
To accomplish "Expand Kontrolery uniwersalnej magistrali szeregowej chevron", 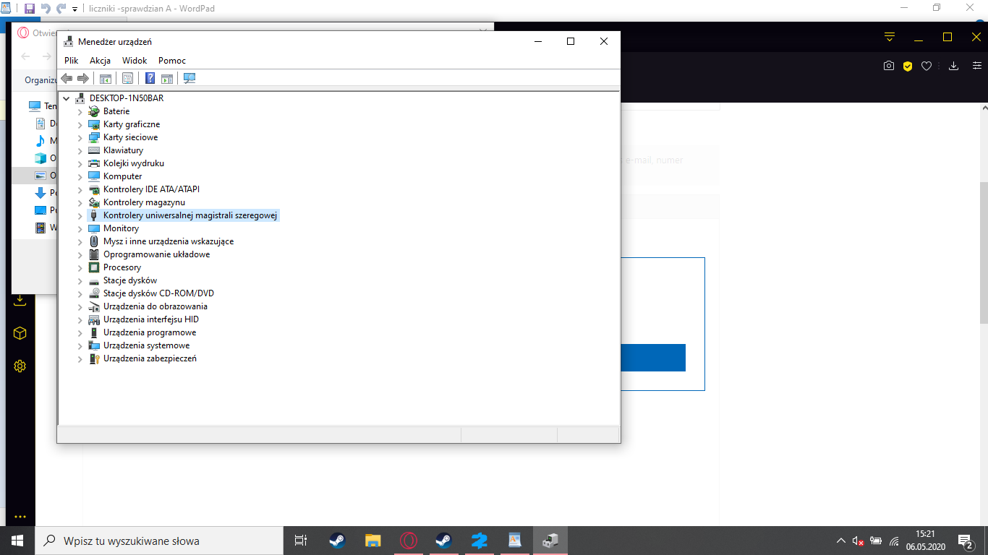I will point(80,215).
